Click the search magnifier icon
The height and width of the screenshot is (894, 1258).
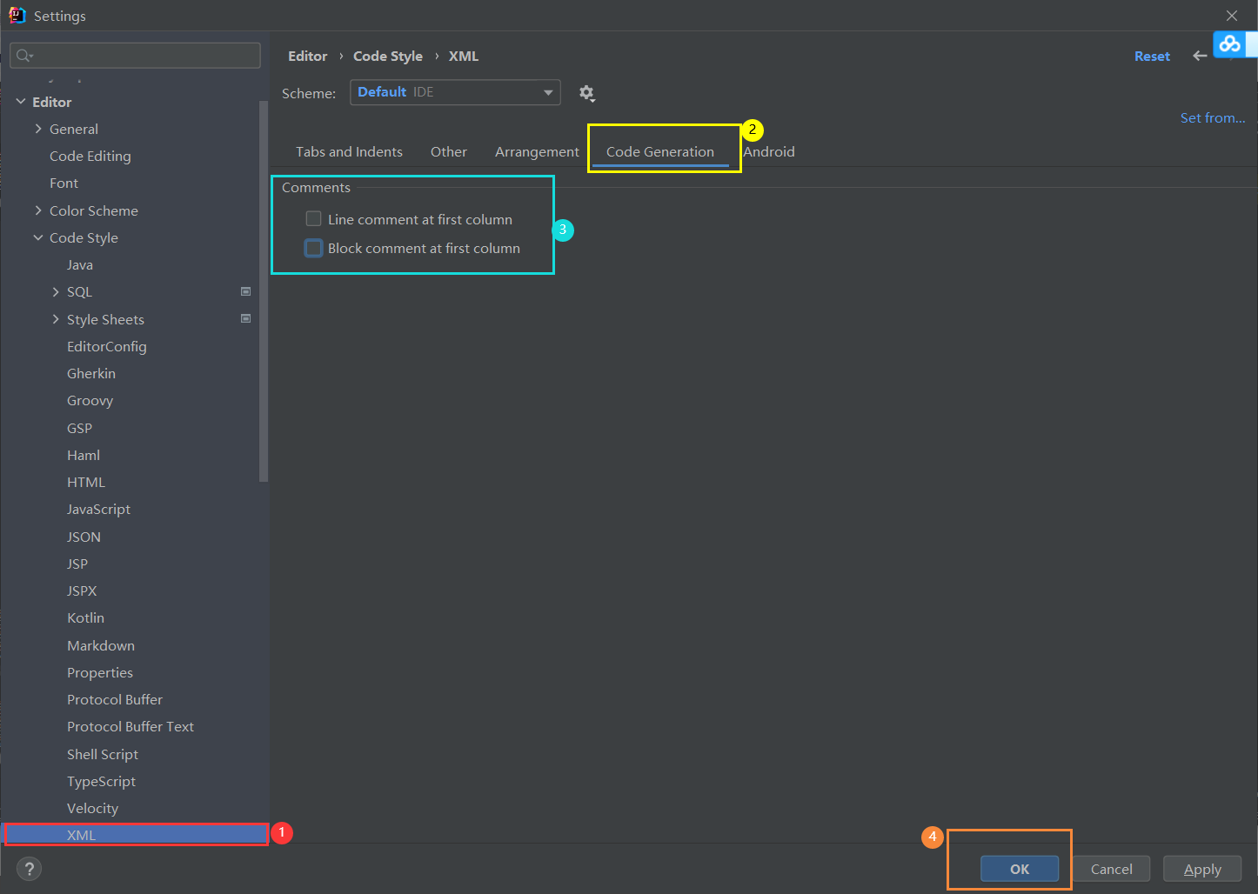23,56
